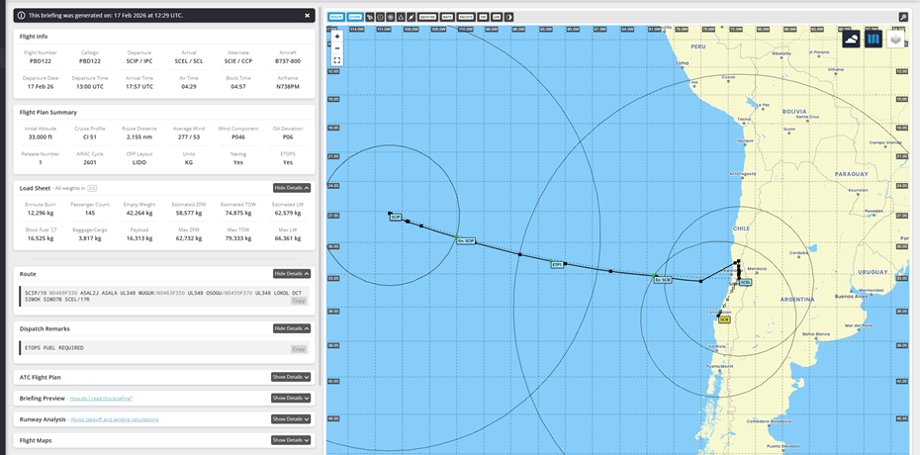Screen dimensions: 920x455
Task: Click flight number value PBD122
Action: click(x=40, y=60)
